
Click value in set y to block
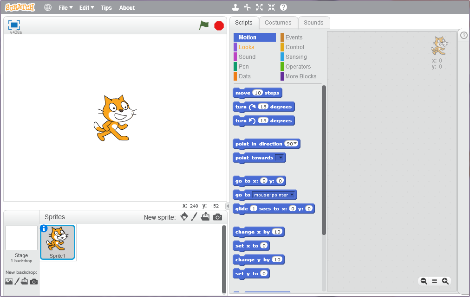coord(264,273)
